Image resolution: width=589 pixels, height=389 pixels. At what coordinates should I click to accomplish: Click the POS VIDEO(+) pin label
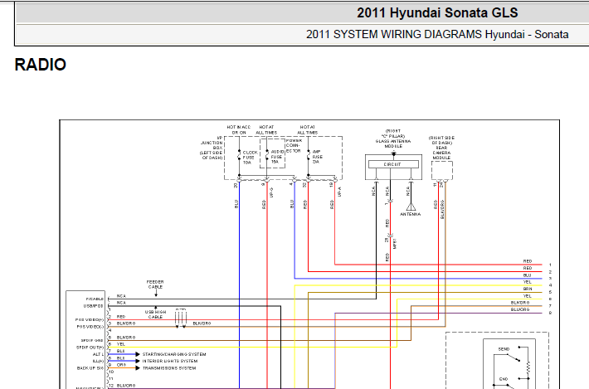(x=90, y=320)
